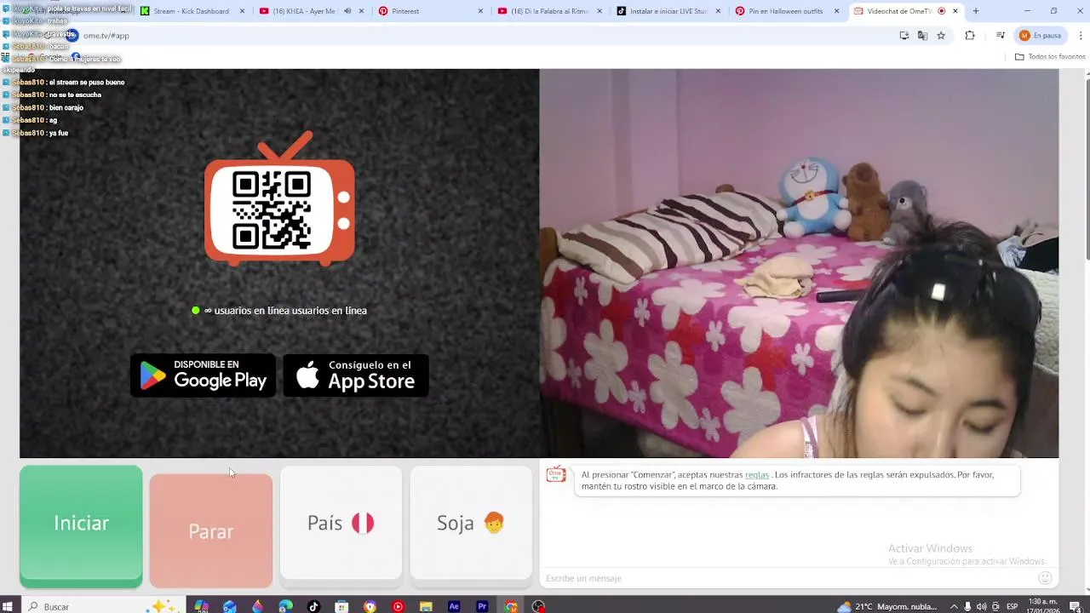Click the Iniciar green button
This screenshot has height=613, width=1090.
pyautogui.click(x=81, y=525)
